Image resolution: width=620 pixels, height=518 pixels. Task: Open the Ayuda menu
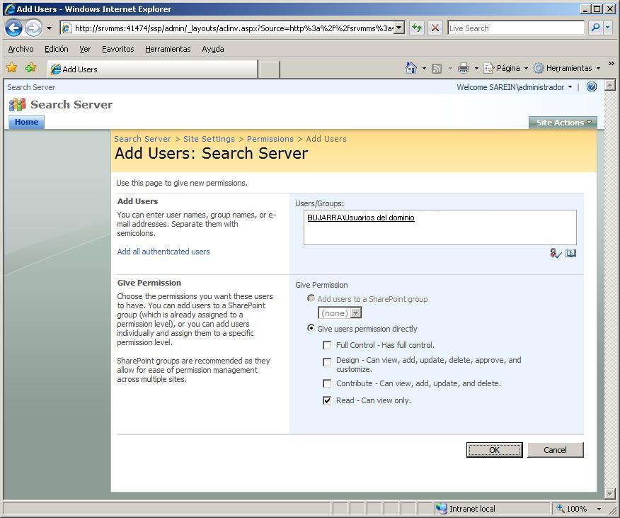(213, 49)
